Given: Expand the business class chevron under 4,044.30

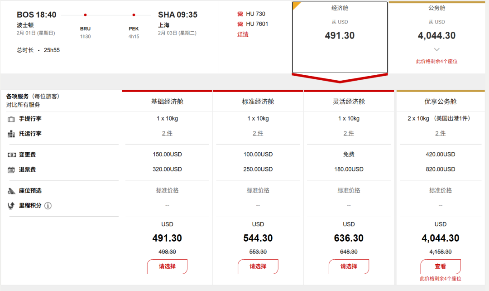Looking at the screenshot, I should coord(436,49).
